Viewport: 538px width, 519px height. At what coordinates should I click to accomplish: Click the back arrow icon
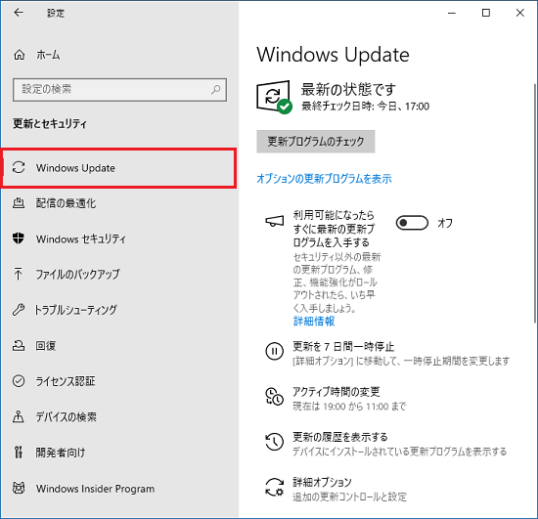19,13
